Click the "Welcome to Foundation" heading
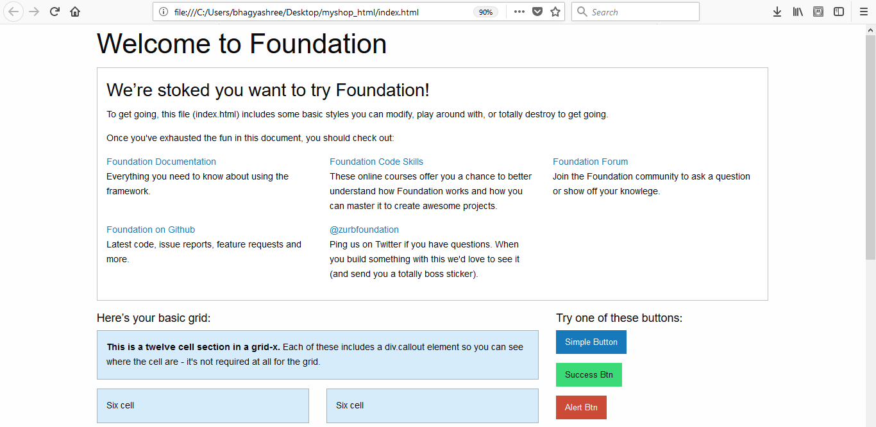This screenshot has width=876, height=427. pos(242,44)
